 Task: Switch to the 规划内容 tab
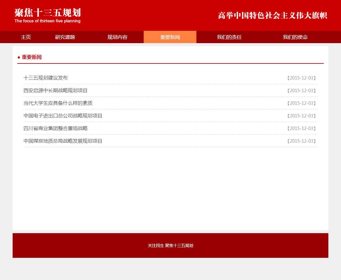(x=117, y=37)
